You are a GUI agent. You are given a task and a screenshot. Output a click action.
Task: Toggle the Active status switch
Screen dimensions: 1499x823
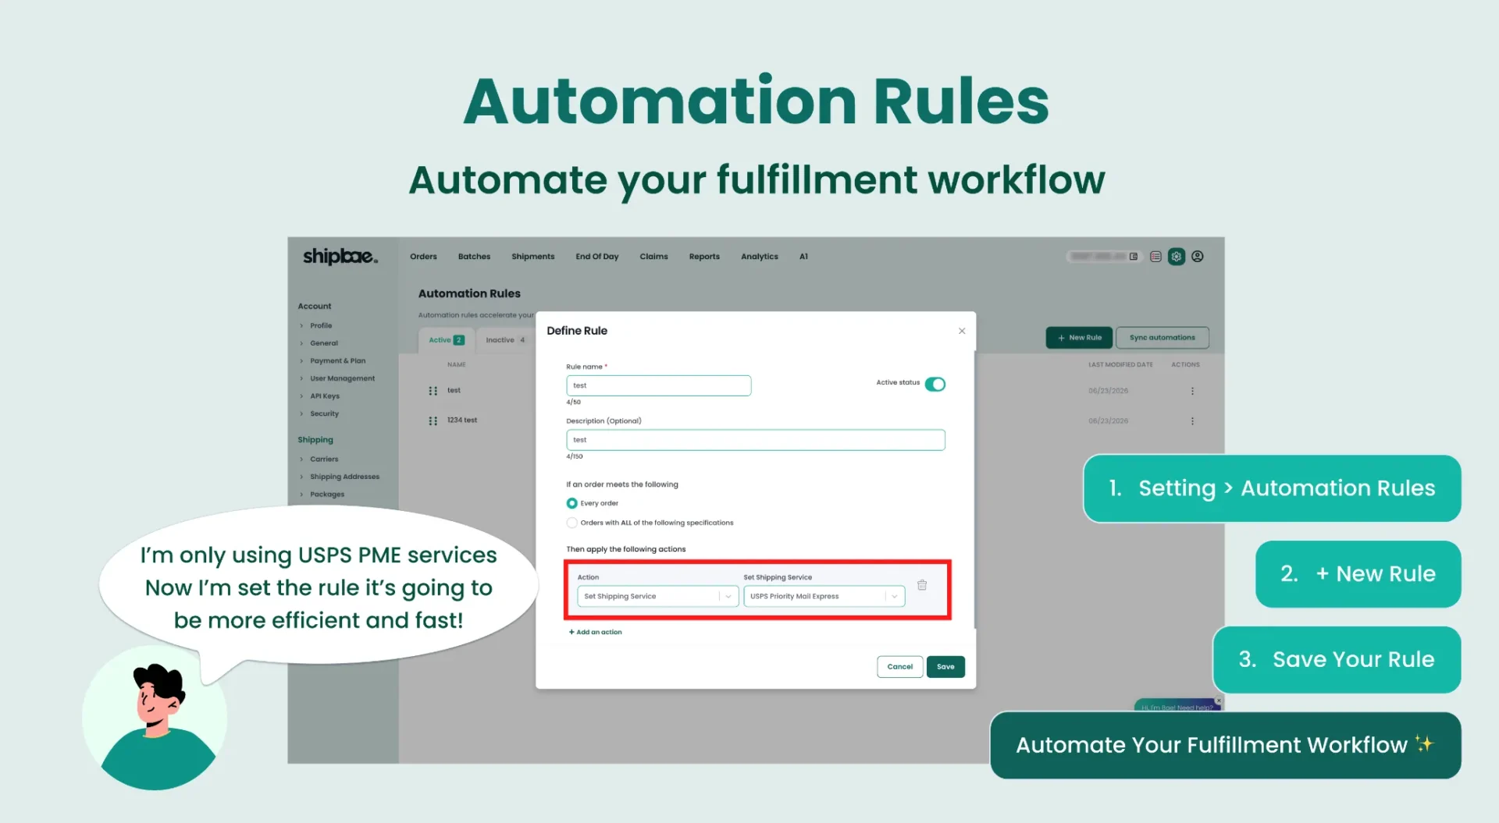(935, 384)
